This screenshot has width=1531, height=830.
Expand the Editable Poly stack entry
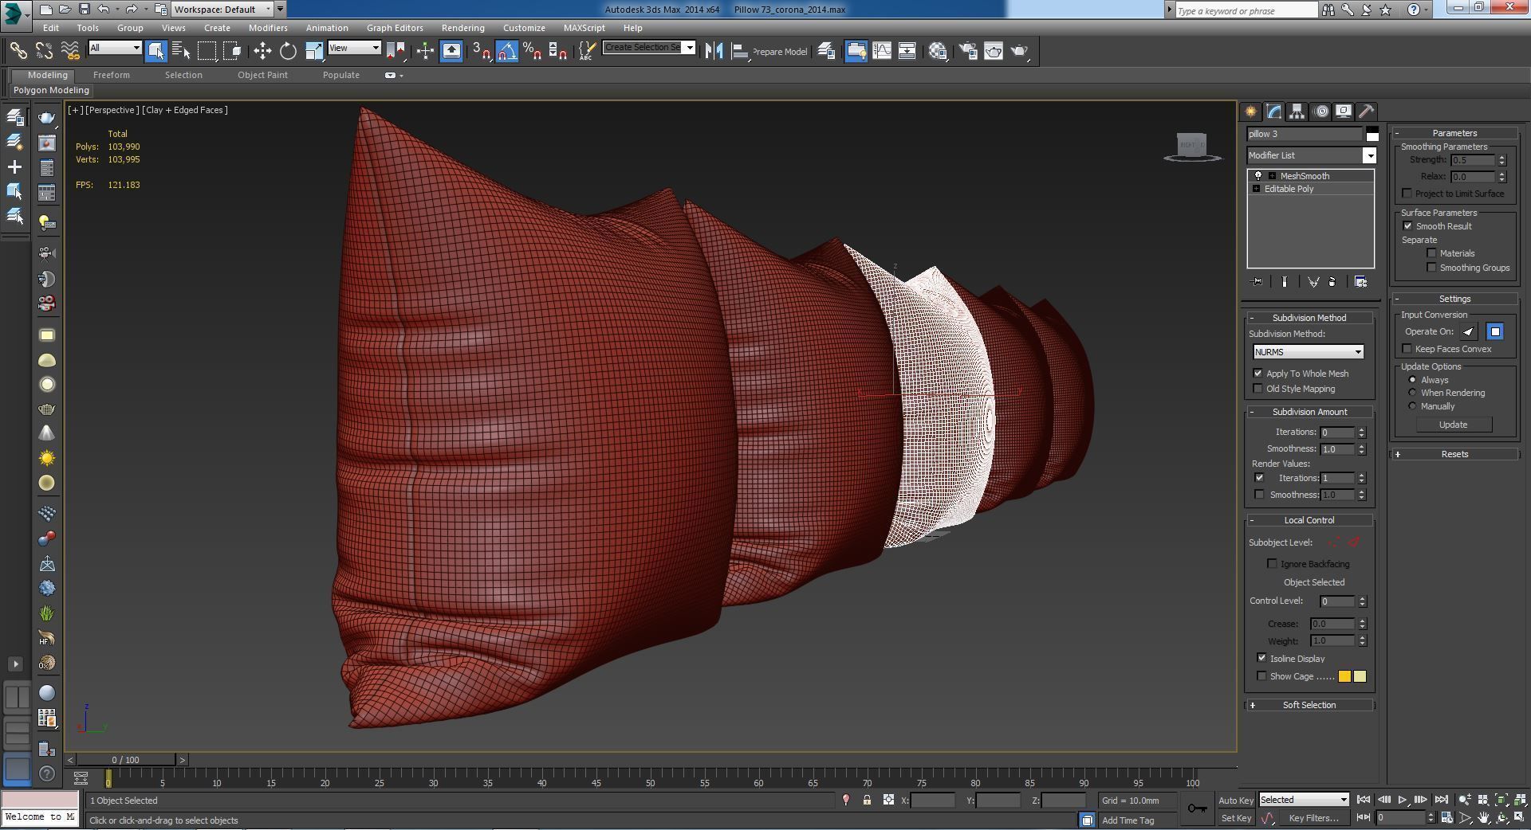click(1257, 189)
